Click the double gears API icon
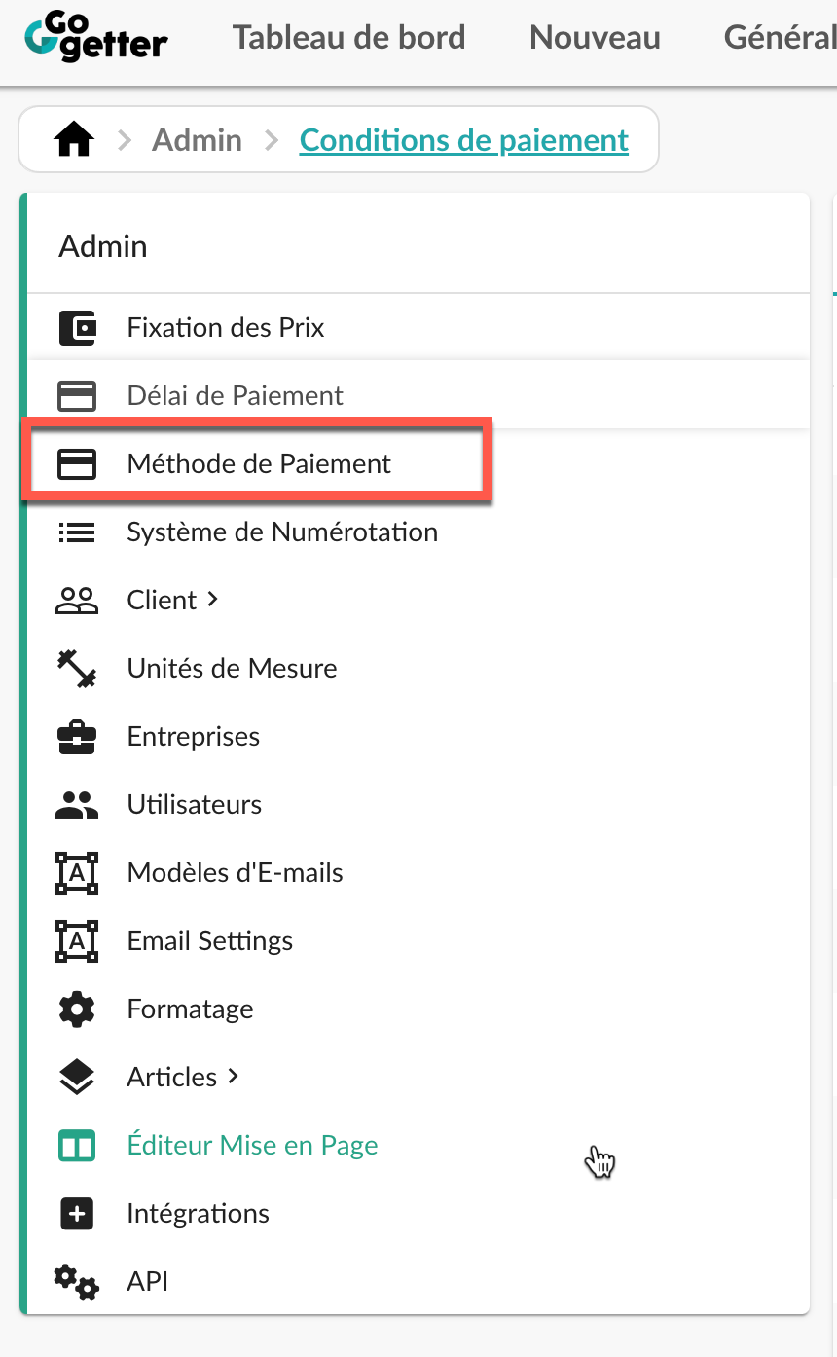Viewport: 837px width, 1357px height. tap(77, 1282)
